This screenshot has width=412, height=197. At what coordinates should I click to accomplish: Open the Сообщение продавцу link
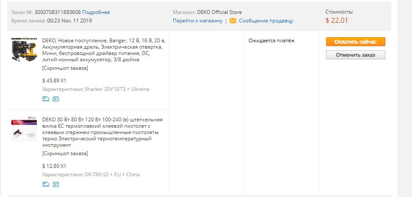coord(266,21)
